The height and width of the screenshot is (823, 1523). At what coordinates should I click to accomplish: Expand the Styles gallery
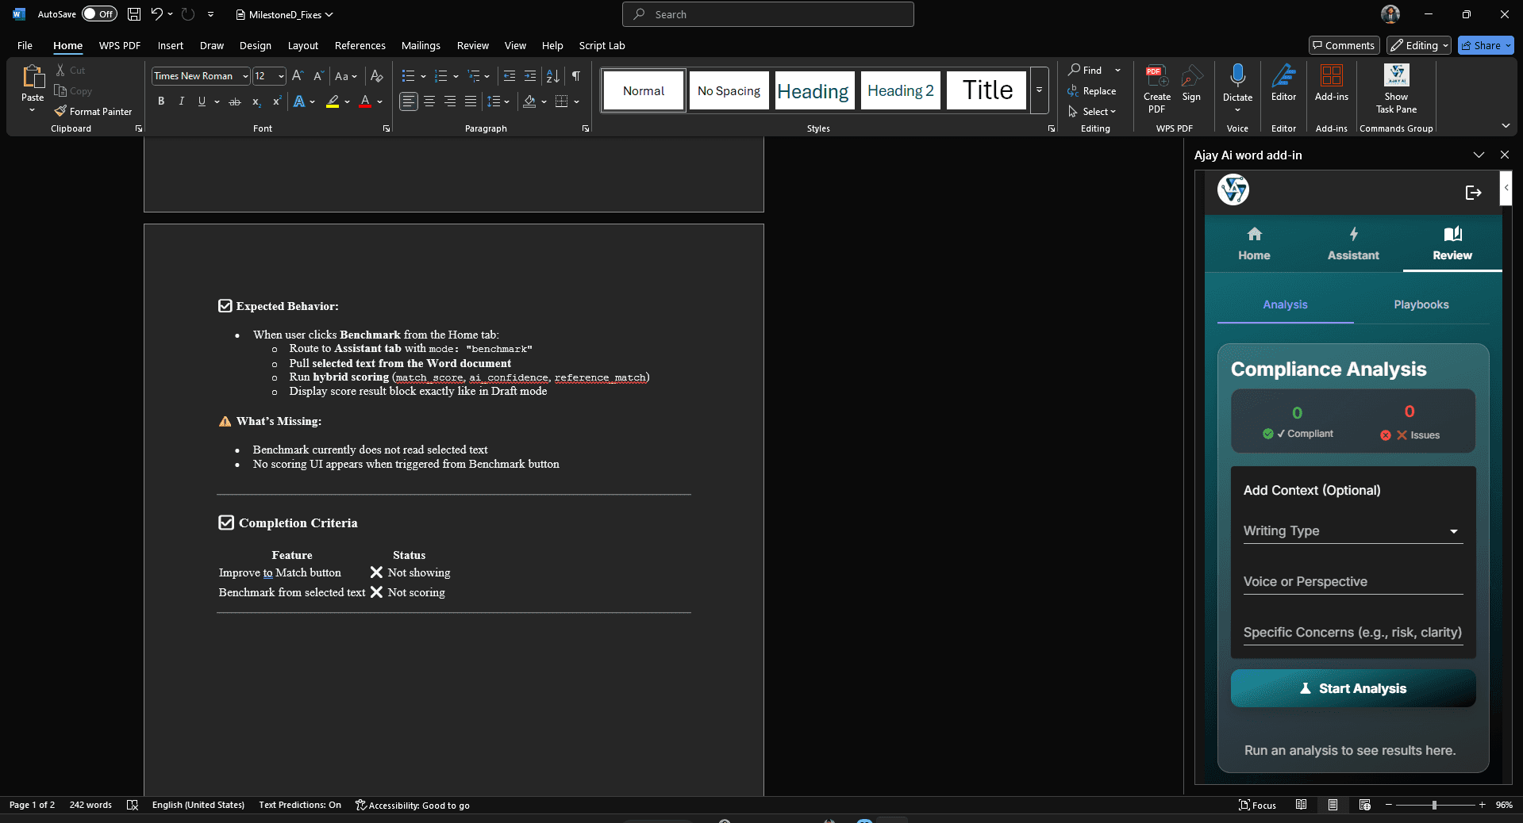pos(1039,90)
